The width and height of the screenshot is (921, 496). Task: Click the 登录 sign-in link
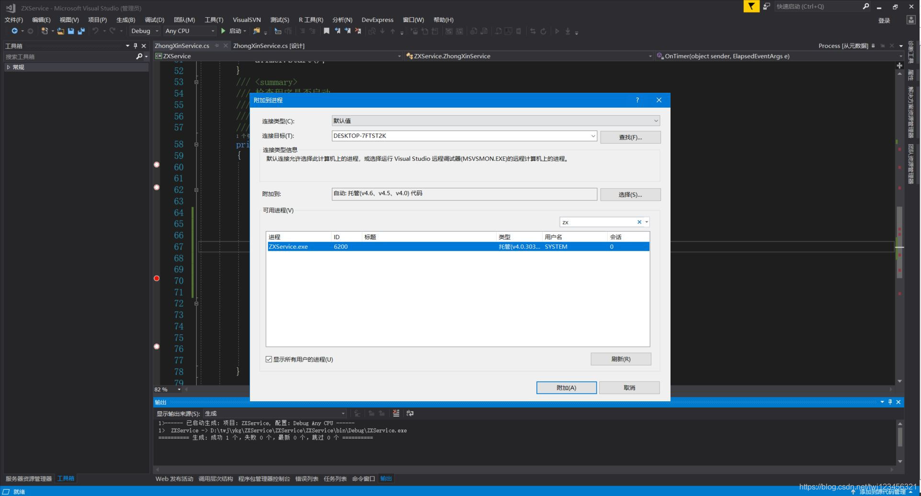[x=884, y=21]
